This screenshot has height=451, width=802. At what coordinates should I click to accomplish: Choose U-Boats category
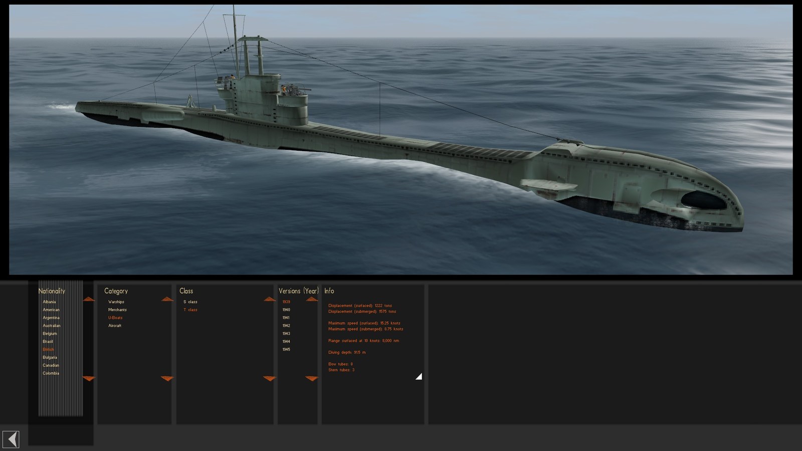tap(115, 318)
